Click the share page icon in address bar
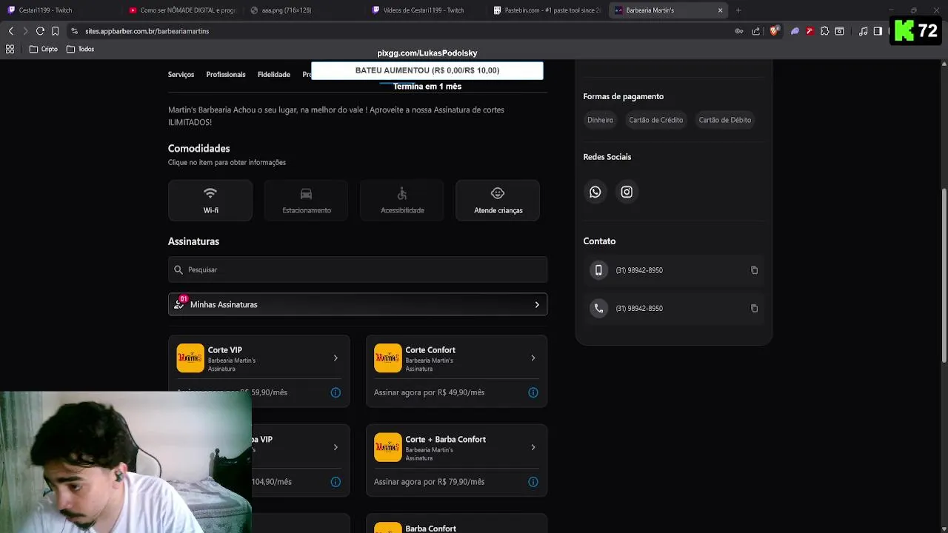 pyautogui.click(x=755, y=31)
